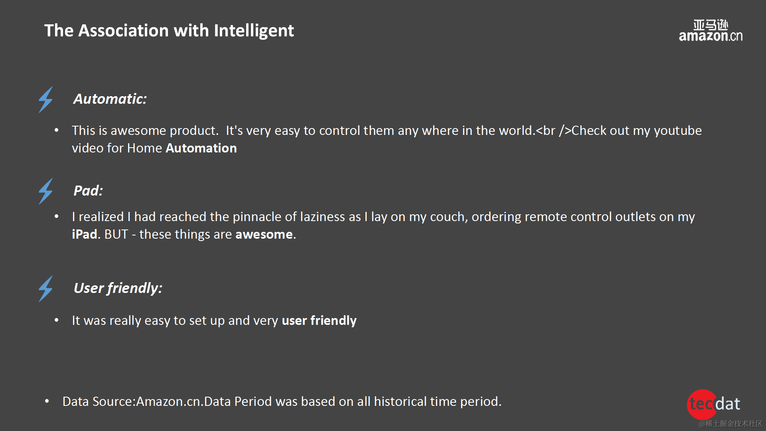The image size is (766, 431).
Task: Click the tecdat logo
Action: tap(714, 404)
